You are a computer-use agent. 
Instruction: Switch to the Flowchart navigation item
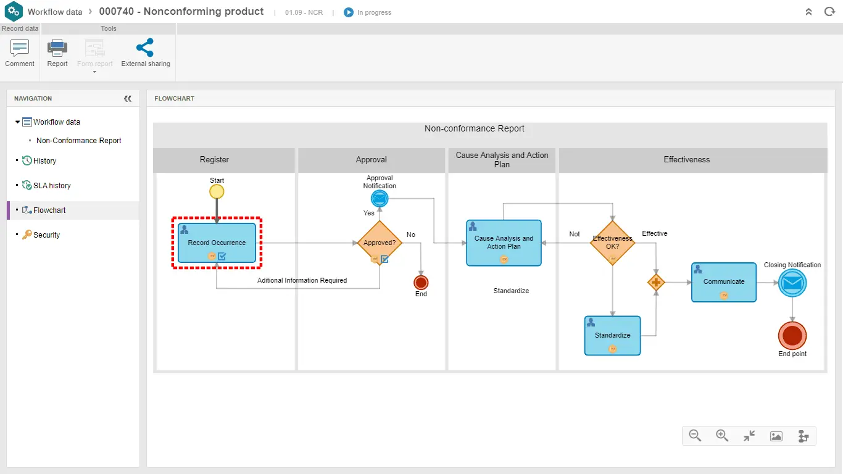(x=48, y=210)
